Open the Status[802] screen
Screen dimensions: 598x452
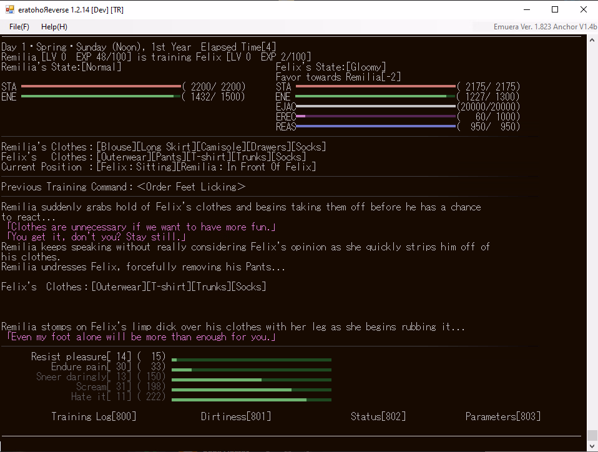pyautogui.click(x=378, y=416)
